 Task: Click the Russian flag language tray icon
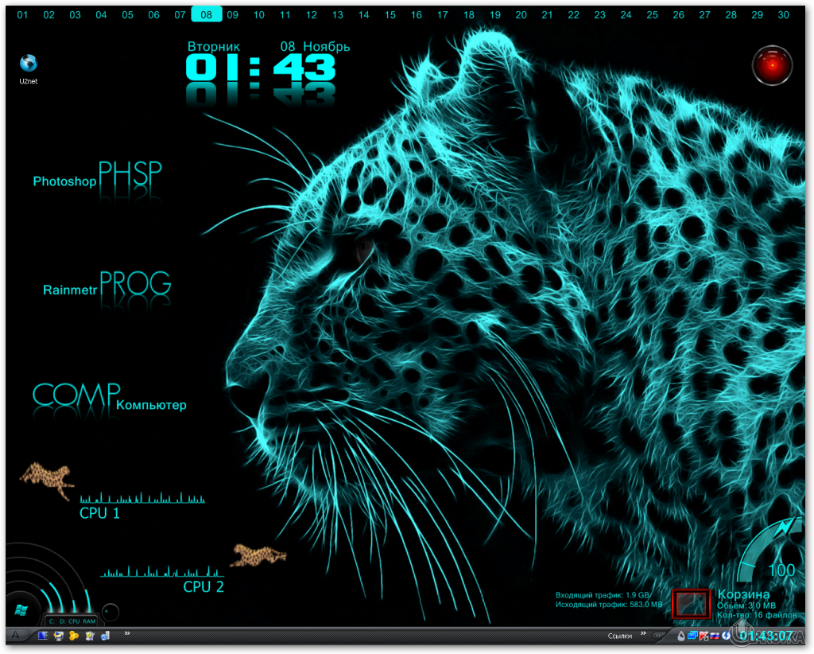click(715, 636)
